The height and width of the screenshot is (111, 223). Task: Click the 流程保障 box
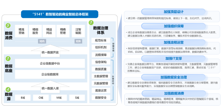tap(101, 55)
